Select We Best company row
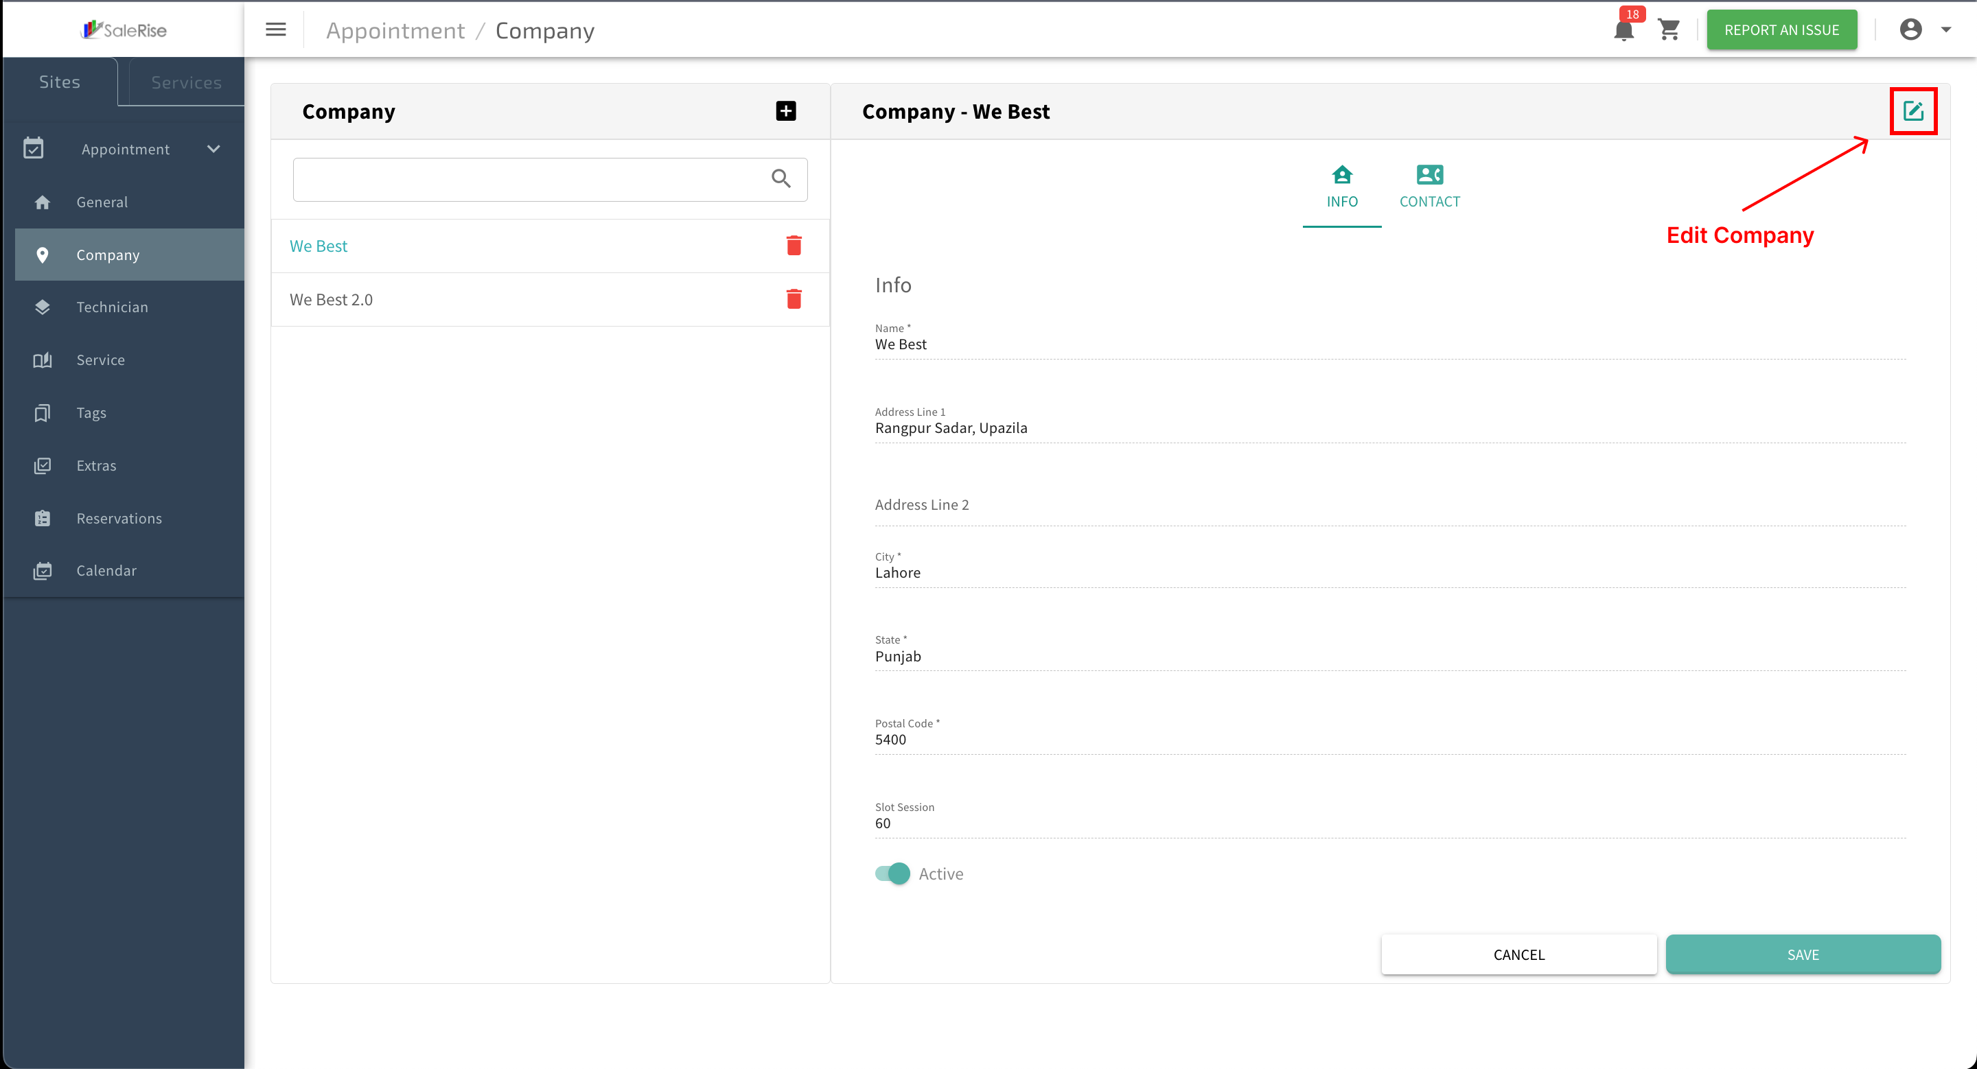 (x=549, y=246)
